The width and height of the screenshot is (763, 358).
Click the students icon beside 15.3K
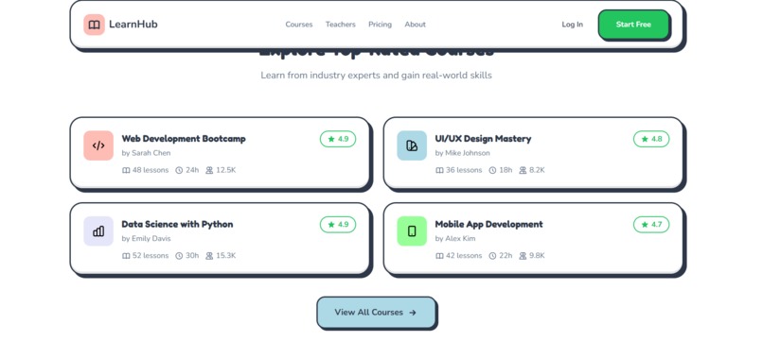(x=209, y=255)
